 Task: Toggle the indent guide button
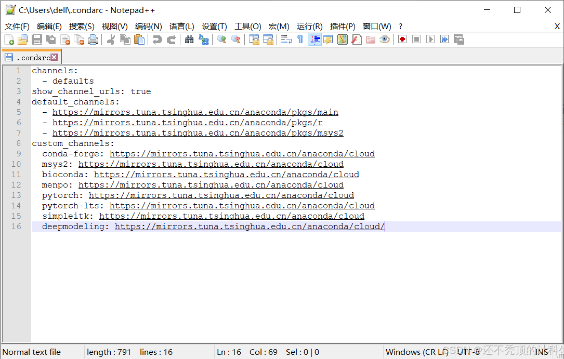pyautogui.click(x=314, y=39)
